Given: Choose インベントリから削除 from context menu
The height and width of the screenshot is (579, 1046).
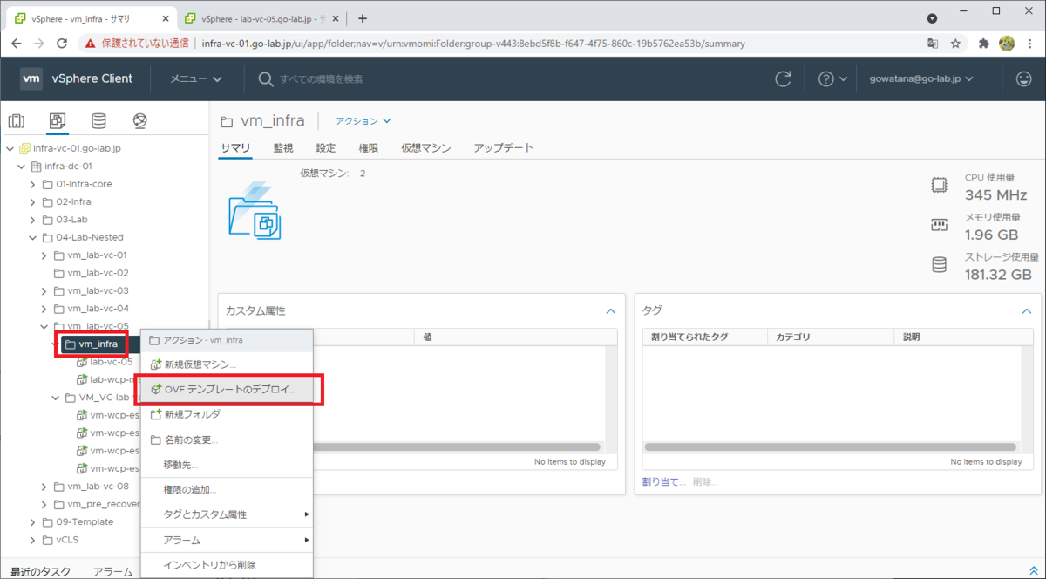Looking at the screenshot, I should pyautogui.click(x=226, y=565).
